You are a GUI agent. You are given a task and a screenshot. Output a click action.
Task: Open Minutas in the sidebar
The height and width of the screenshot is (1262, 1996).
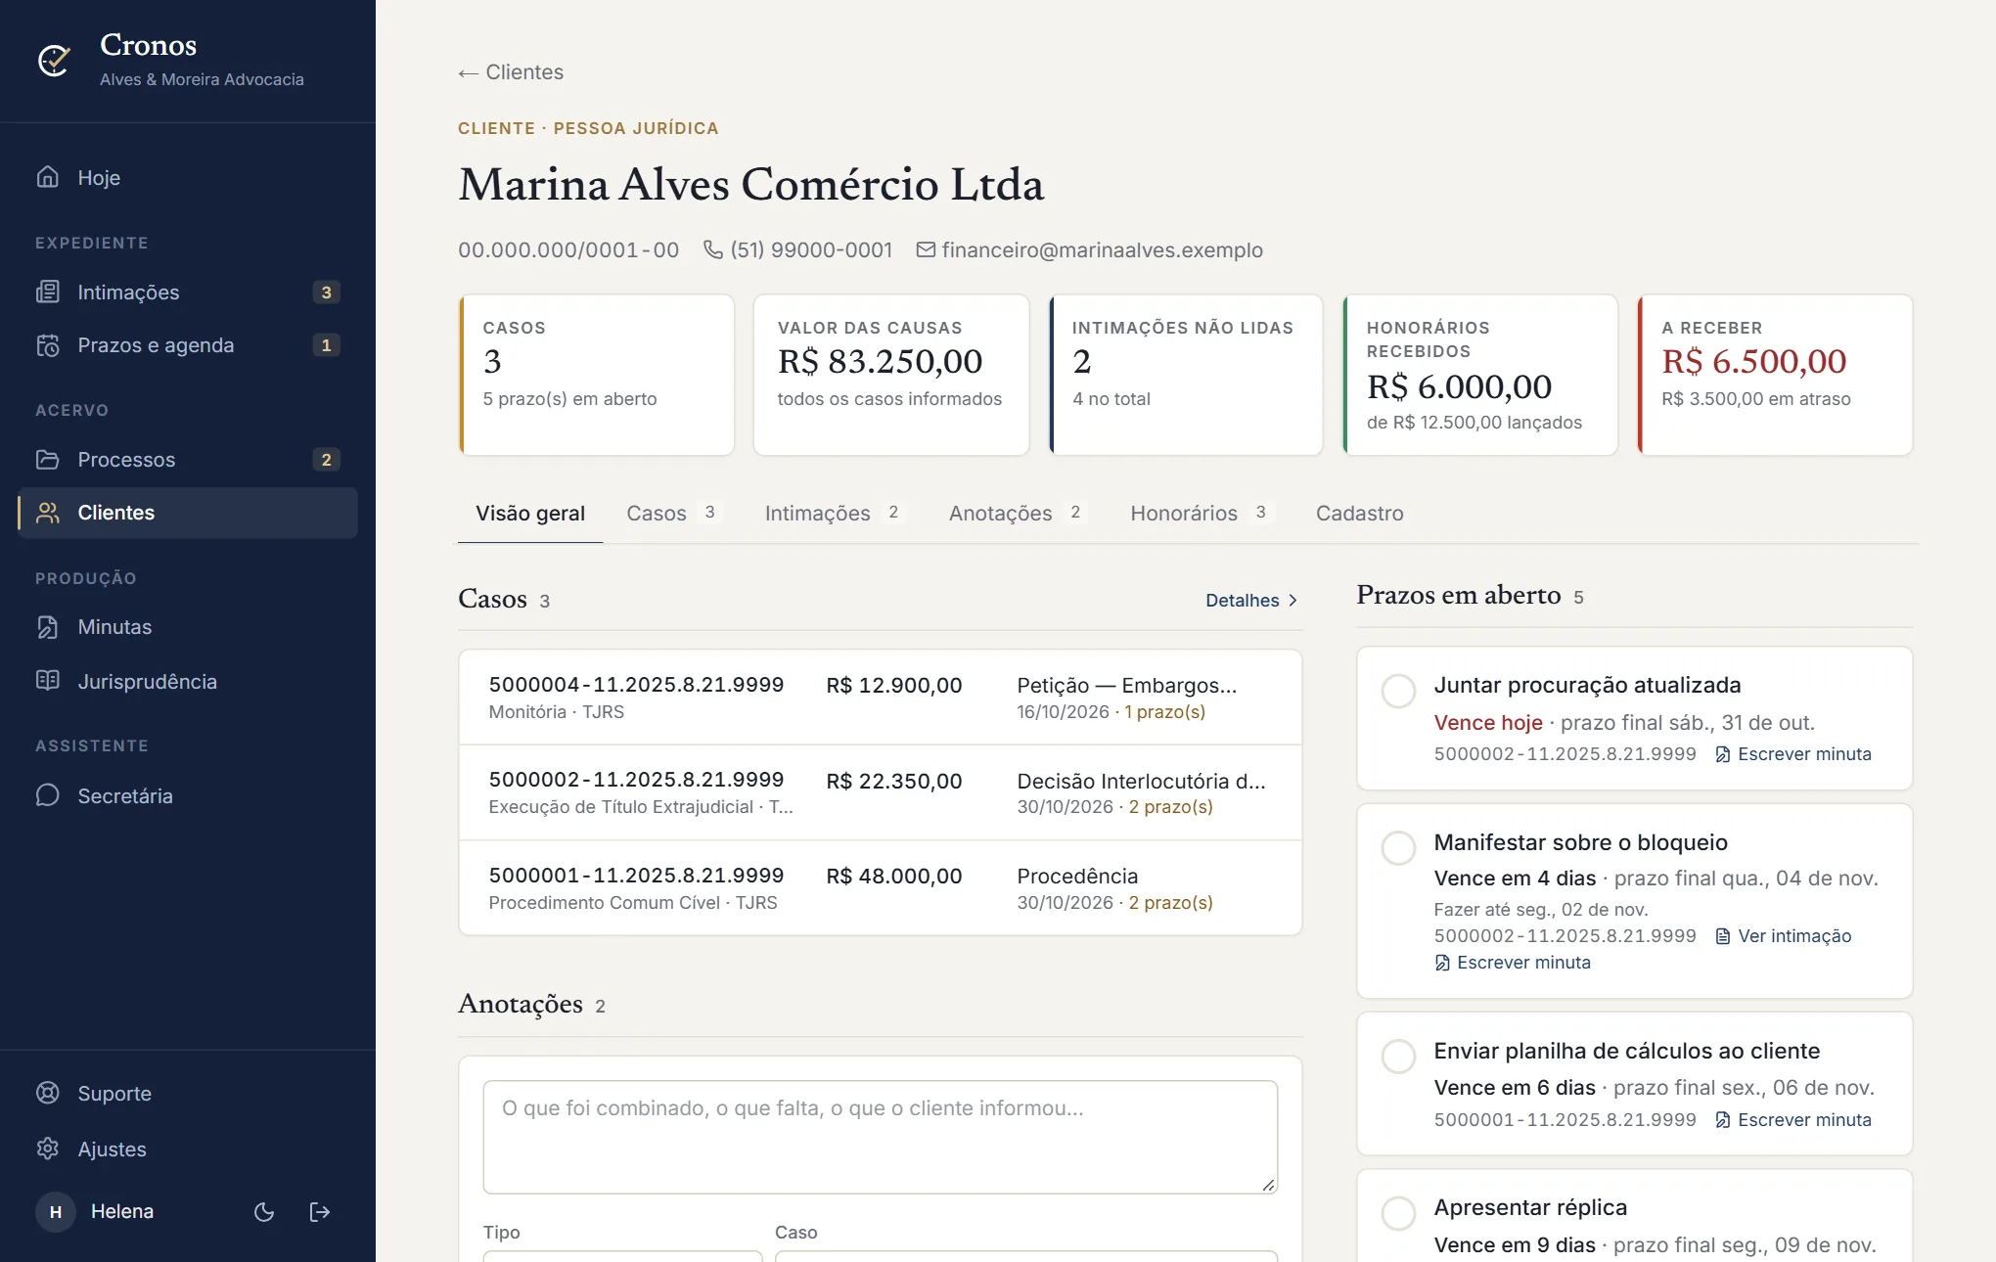[x=188, y=626]
